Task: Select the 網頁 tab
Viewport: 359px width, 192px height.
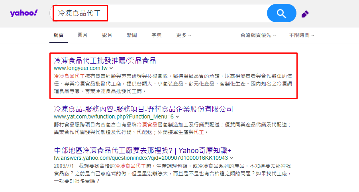Action: pos(59,35)
